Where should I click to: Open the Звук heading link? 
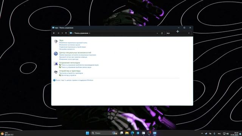point(61,40)
